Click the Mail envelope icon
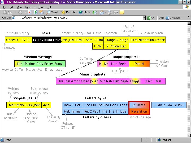This screenshot has width=191, height=143. 102,12
